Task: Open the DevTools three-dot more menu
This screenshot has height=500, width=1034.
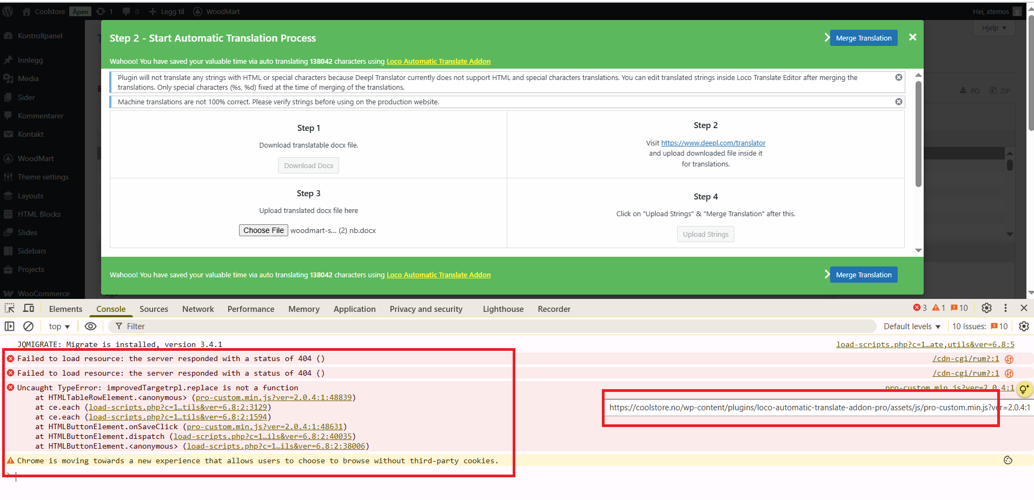Action: pyautogui.click(x=1005, y=308)
